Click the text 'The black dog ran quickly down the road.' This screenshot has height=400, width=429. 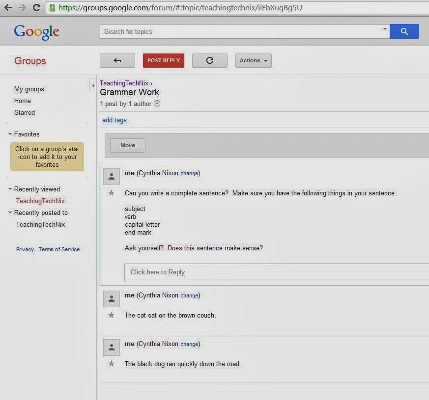183,364
